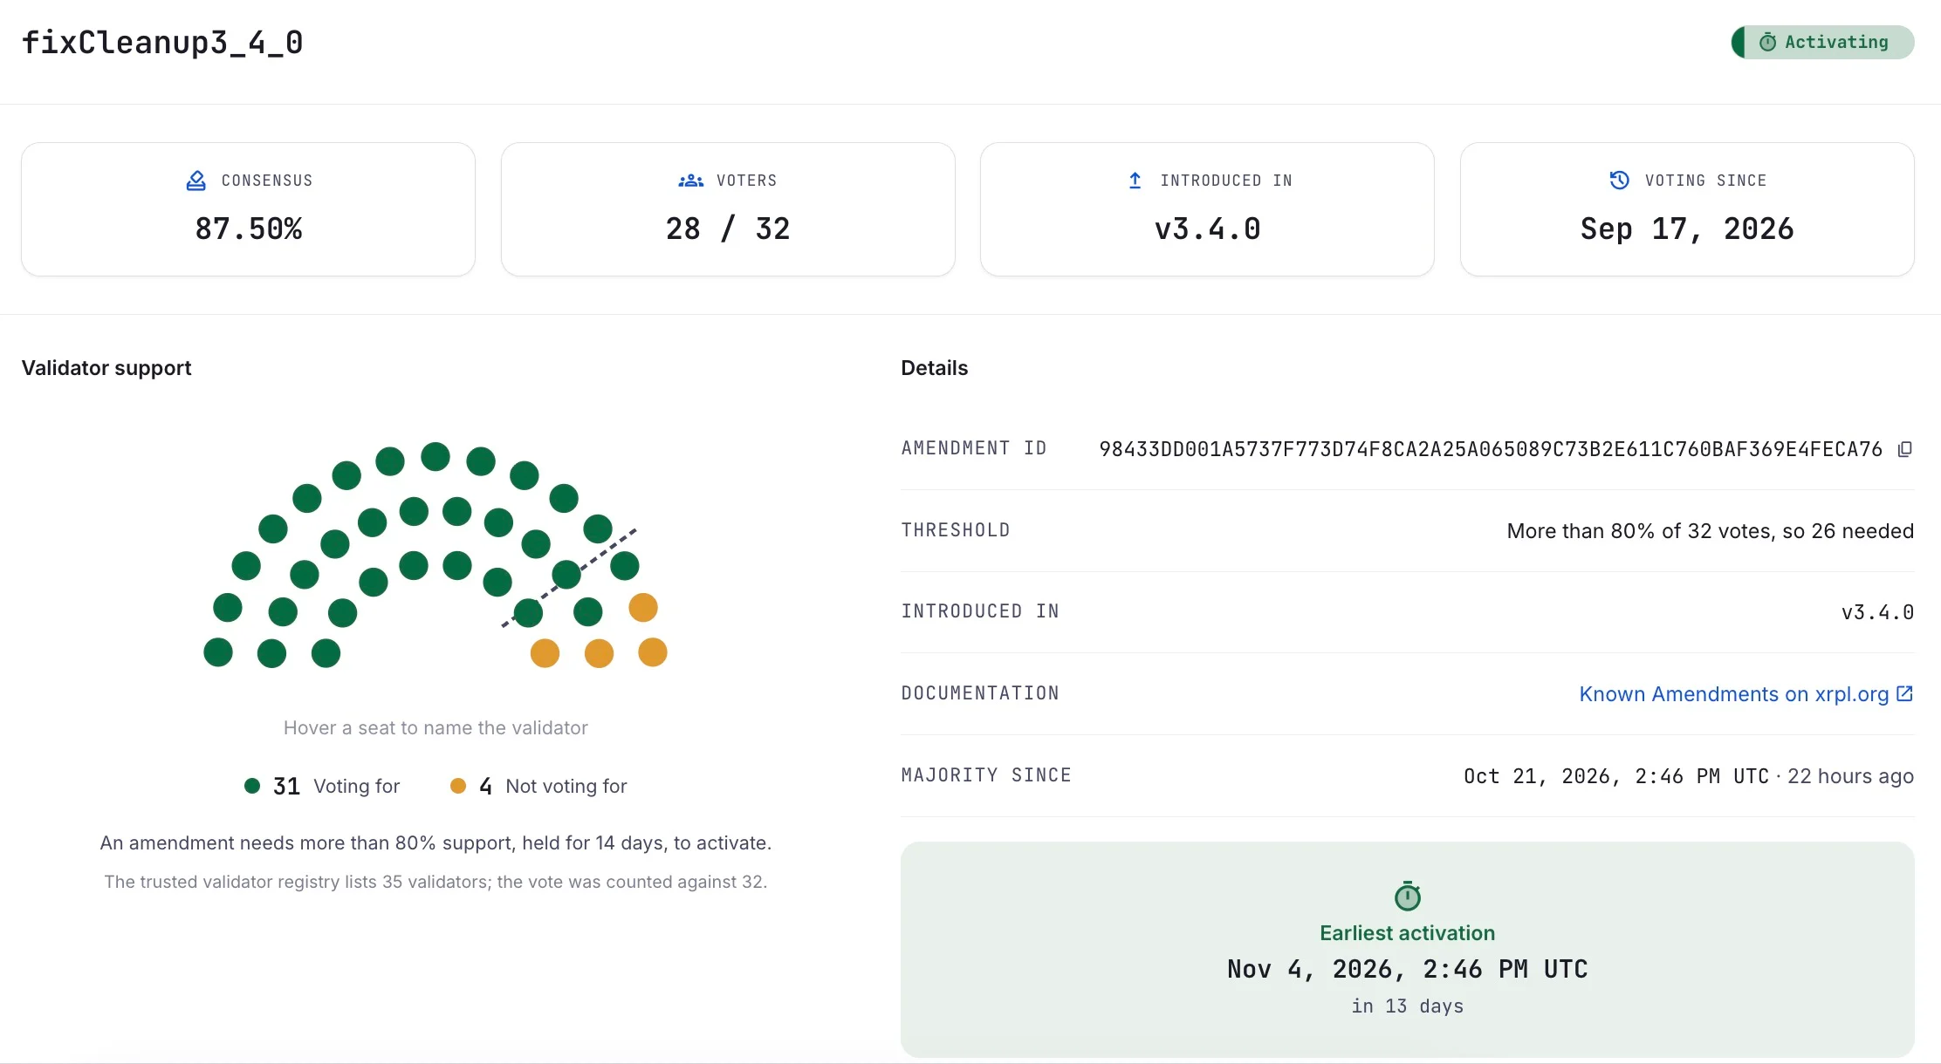This screenshot has height=1064, width=1941.
Task: Click the green Voting for legend dot
Action: (x=252, y=786)
